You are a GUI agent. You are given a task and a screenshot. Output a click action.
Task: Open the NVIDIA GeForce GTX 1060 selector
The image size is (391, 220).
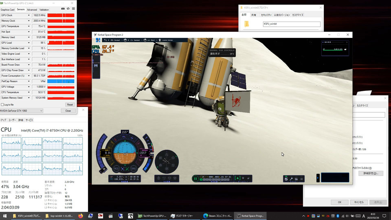coord(22,111)
